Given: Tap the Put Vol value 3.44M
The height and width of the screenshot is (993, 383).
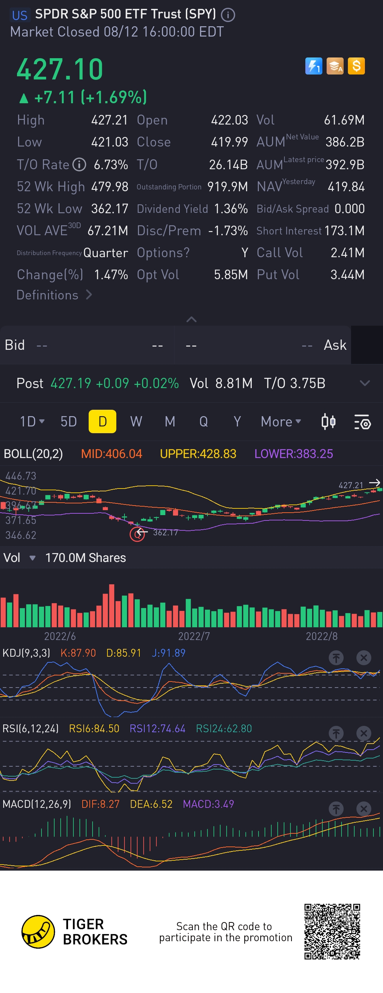Looking at the screenshot, I should 348,275.
